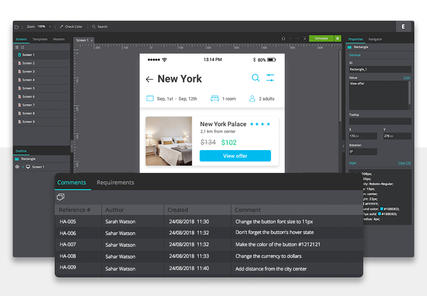Switch to the Templates tab
427x296 pixels.
(40, 39)
